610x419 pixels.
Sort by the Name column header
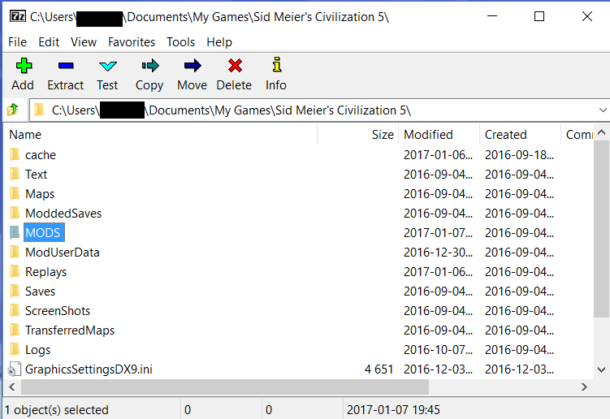(161, 134)
